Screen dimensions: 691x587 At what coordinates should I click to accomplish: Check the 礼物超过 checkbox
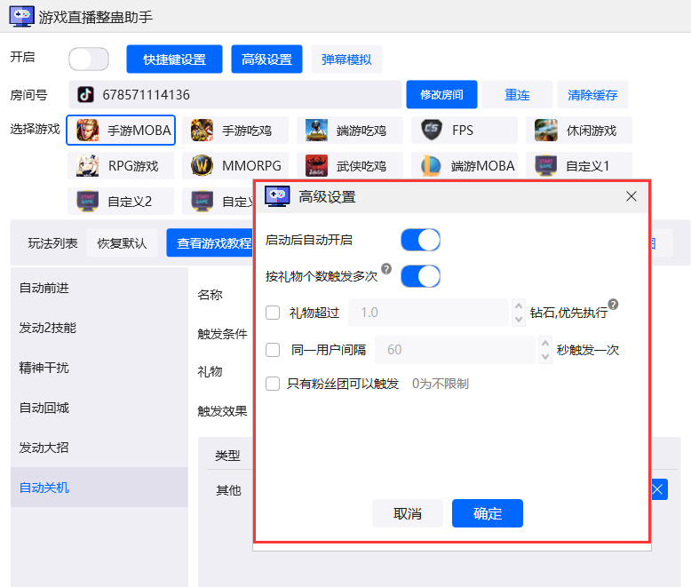pos(273,313)
